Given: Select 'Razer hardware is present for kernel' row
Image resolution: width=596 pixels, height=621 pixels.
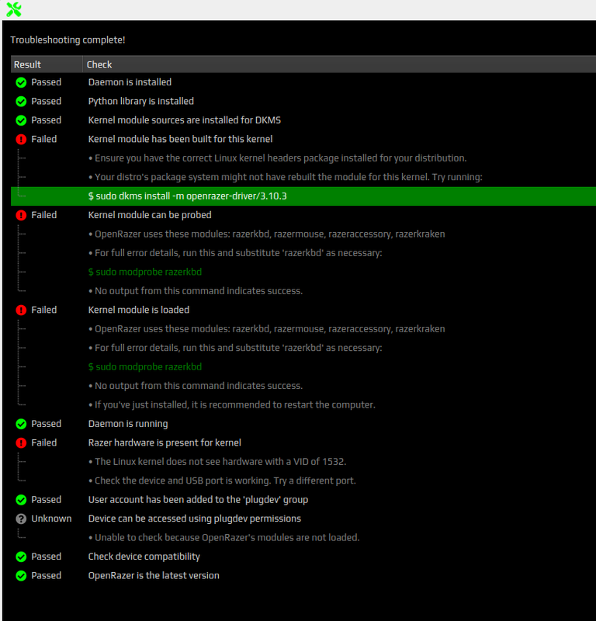Looking at the screenshot, I should tap(303, 442).
